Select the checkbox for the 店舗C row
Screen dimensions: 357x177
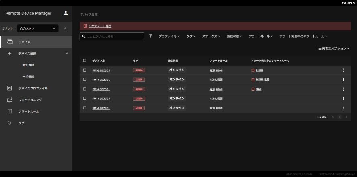[84, 89]
